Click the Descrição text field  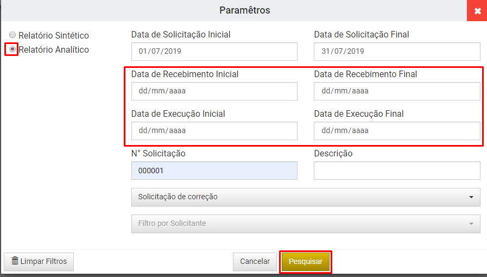397,171
